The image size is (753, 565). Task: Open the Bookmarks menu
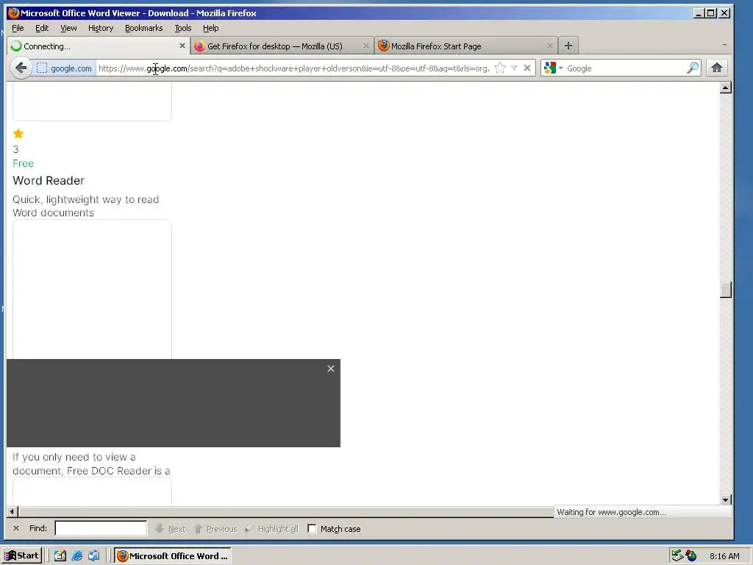point(143,28)
